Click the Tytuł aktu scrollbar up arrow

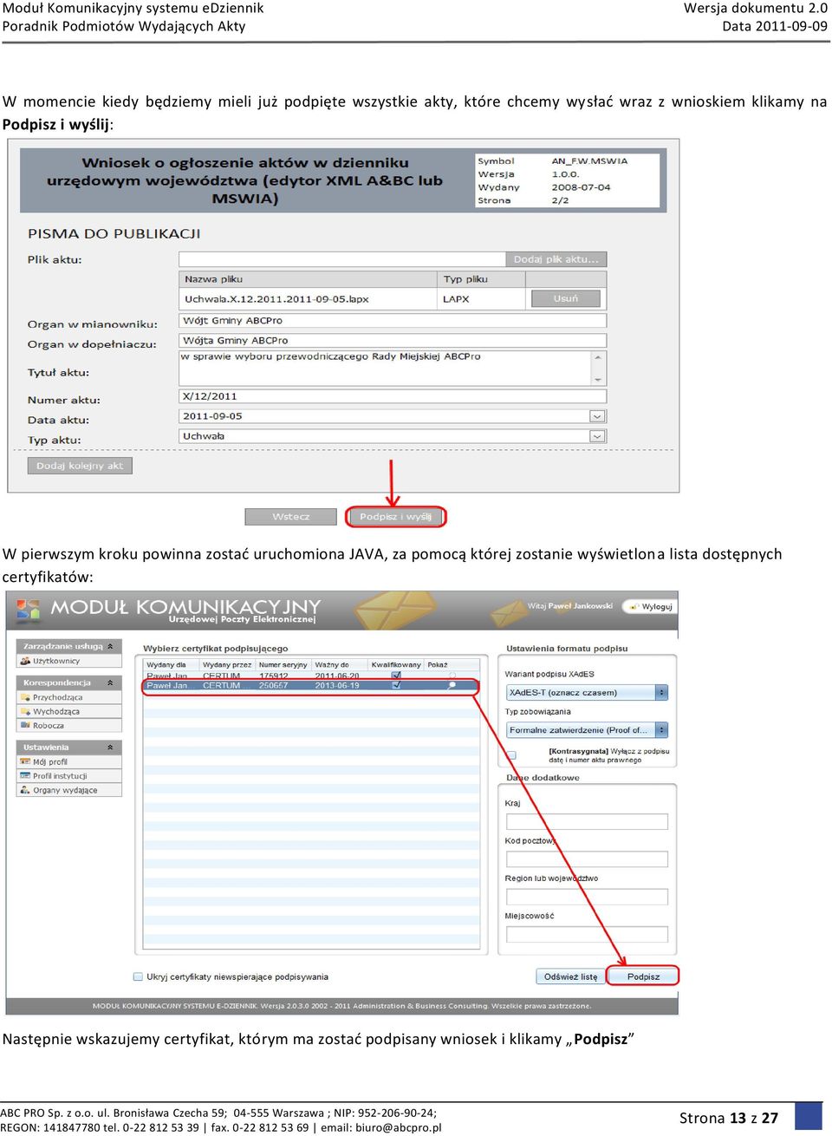point(597,357)
